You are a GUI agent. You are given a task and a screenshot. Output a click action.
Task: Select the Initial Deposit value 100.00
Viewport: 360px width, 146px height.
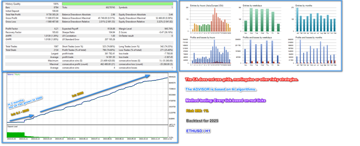coord(55,11)
